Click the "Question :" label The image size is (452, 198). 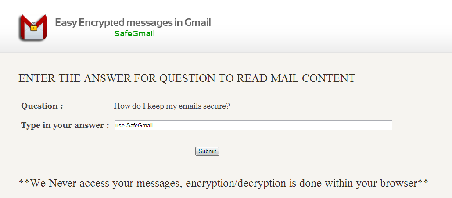42,106
